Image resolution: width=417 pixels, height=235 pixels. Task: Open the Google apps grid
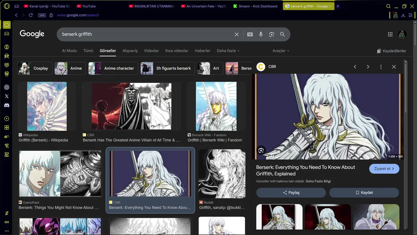click(390, 34)
